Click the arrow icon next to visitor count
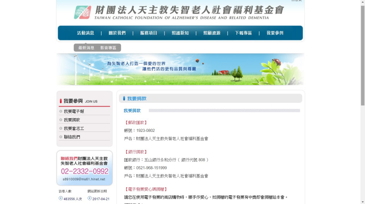Viewport: 365px width, 204px height. [x=61, y=198]
